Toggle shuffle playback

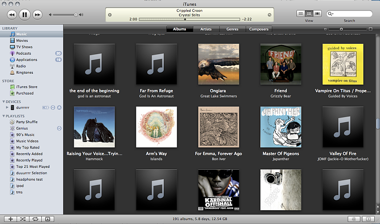pyautogui.click(x=23, y=219)
